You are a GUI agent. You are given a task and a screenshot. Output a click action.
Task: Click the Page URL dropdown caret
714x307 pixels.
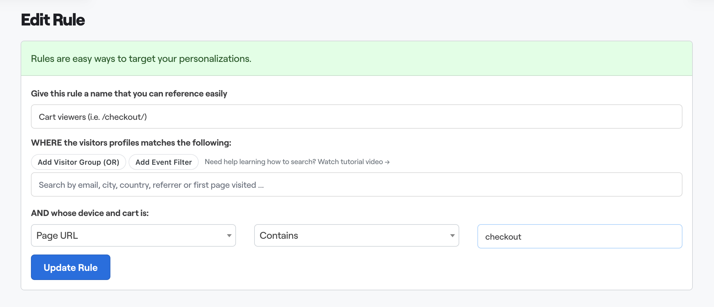coord(229,236)
